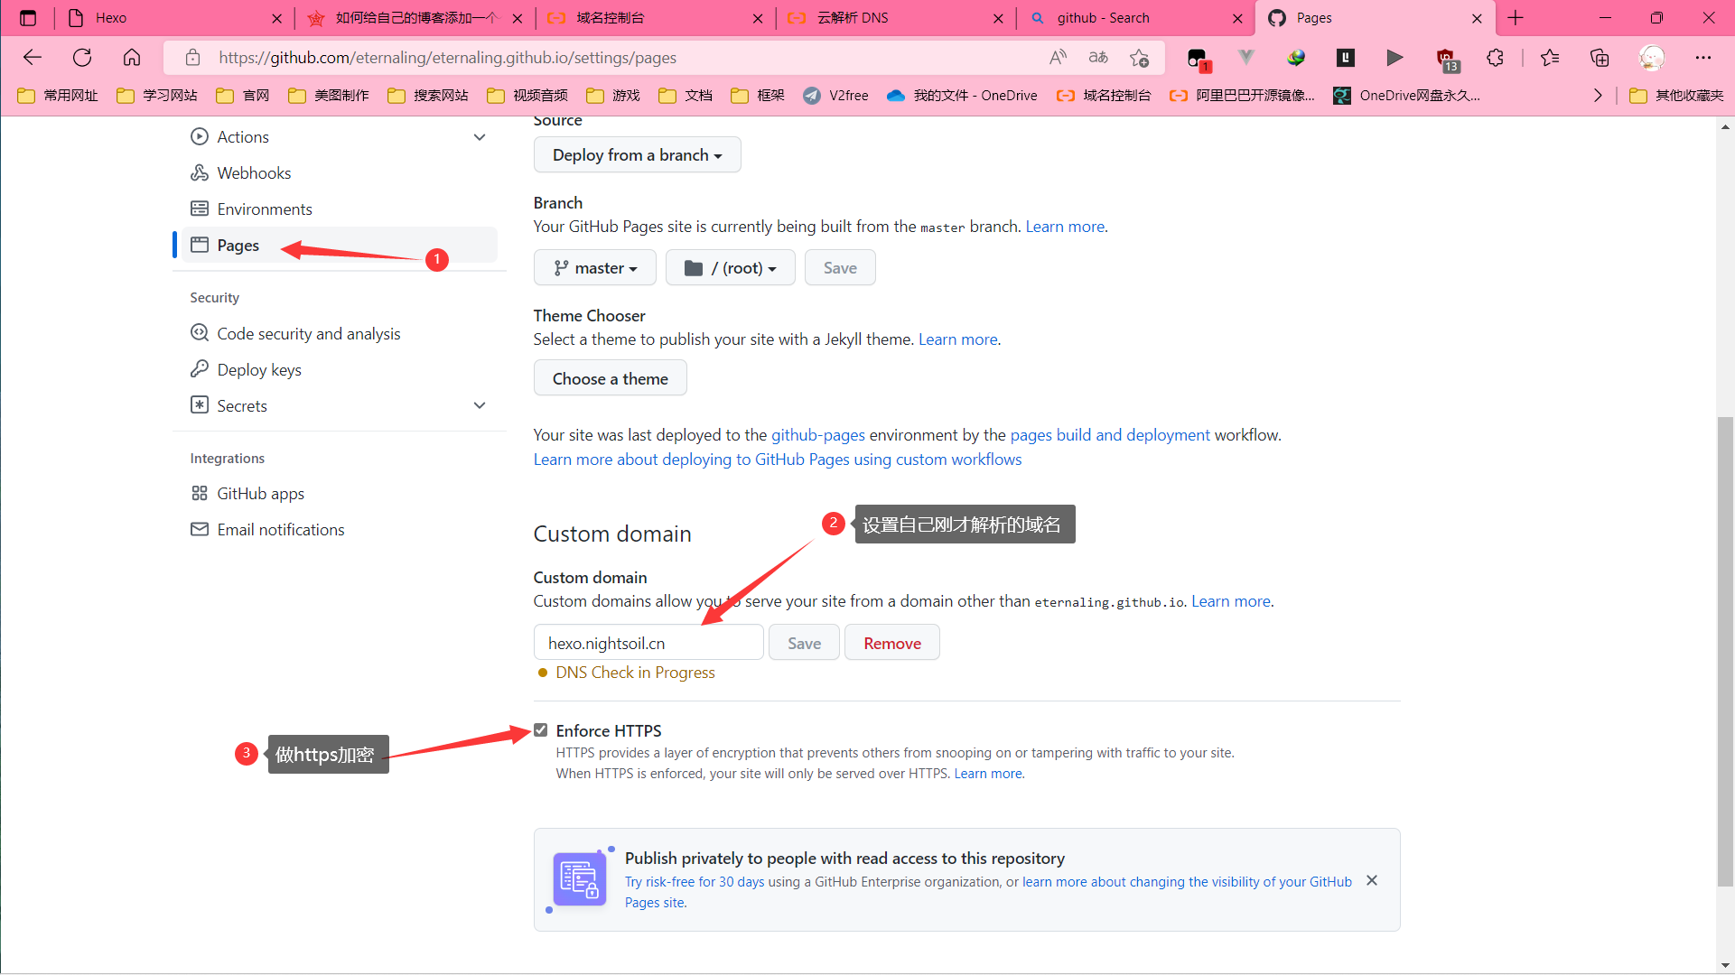This screenshot has width=1735, height=975.
Task: Open the Deploy from a branch dropdown
Action: (x=638, y=155)
